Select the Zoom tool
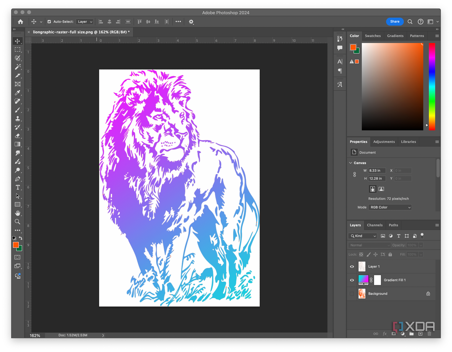The width and height of the screenshot is (452, 352). 18,222
